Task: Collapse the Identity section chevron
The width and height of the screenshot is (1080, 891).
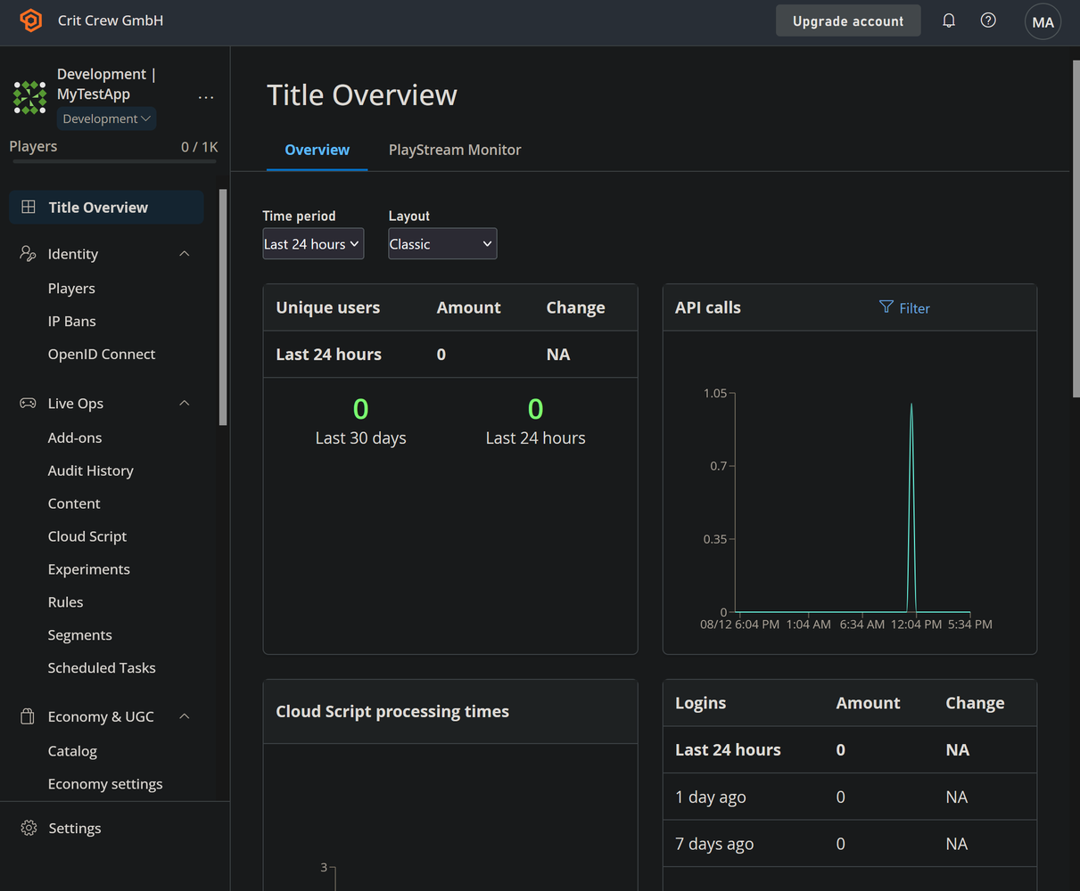Action: pos(185,254)
